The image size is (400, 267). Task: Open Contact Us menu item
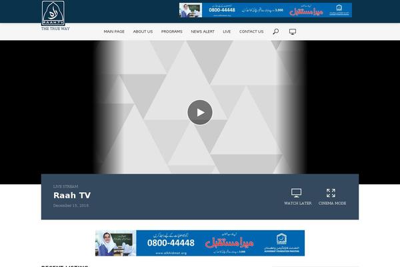tap(251, 31)
